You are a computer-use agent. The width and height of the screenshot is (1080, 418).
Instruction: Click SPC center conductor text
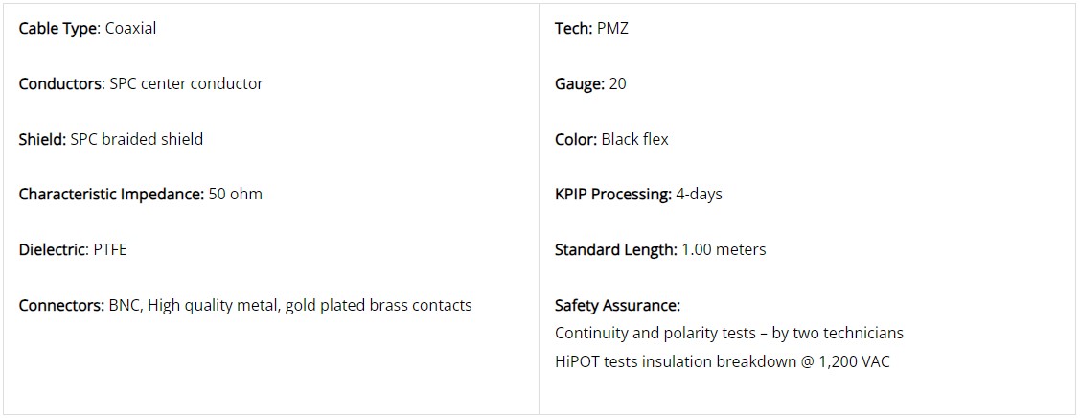click(x=187, y=84)
